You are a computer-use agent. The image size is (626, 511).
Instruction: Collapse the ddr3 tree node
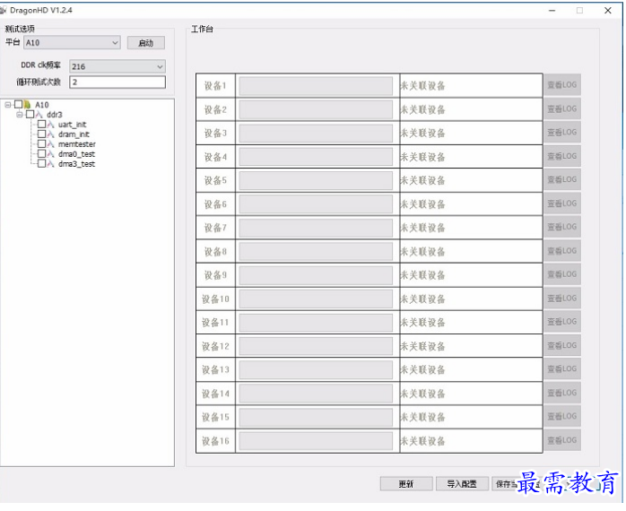coord(19,115)
